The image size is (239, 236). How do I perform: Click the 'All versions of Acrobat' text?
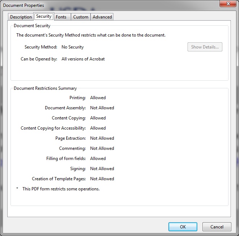83,59
